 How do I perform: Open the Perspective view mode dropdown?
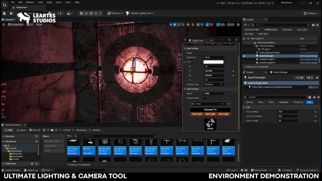(15, 25)
